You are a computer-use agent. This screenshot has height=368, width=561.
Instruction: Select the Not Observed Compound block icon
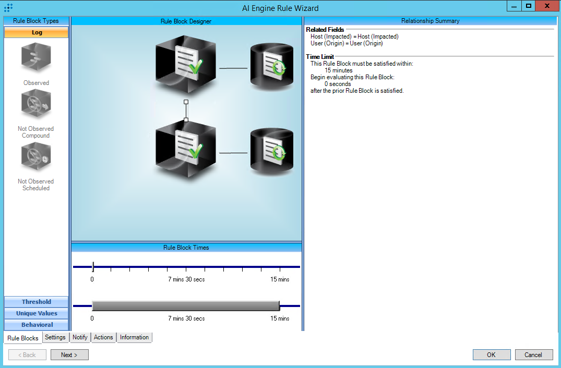coord(36,104)
